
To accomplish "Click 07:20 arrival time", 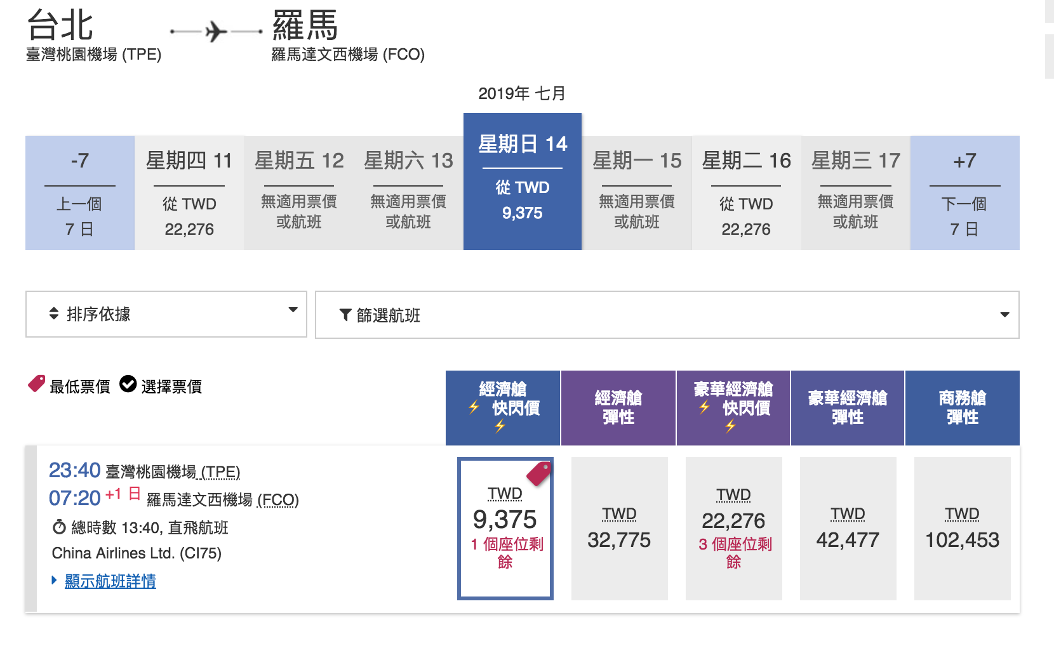I will pos(75,498).
